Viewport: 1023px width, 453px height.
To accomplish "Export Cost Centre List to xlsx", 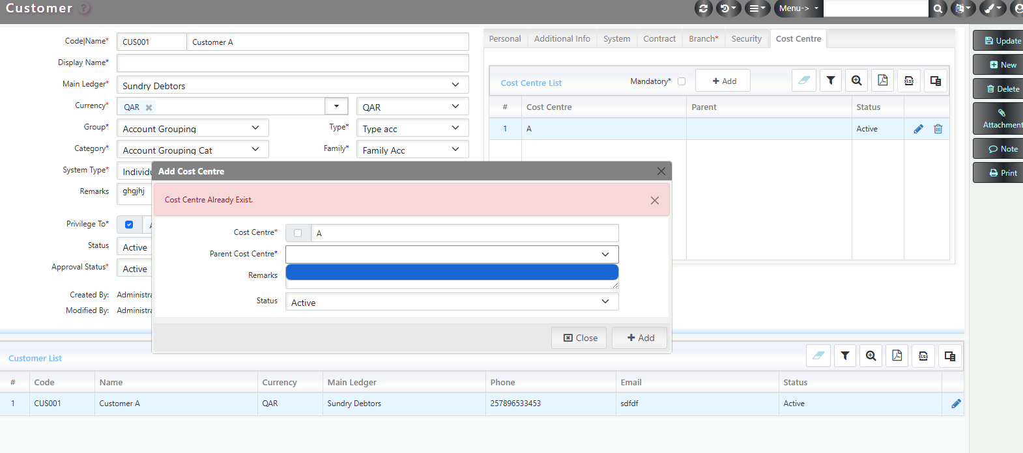I will pos(909,81).
